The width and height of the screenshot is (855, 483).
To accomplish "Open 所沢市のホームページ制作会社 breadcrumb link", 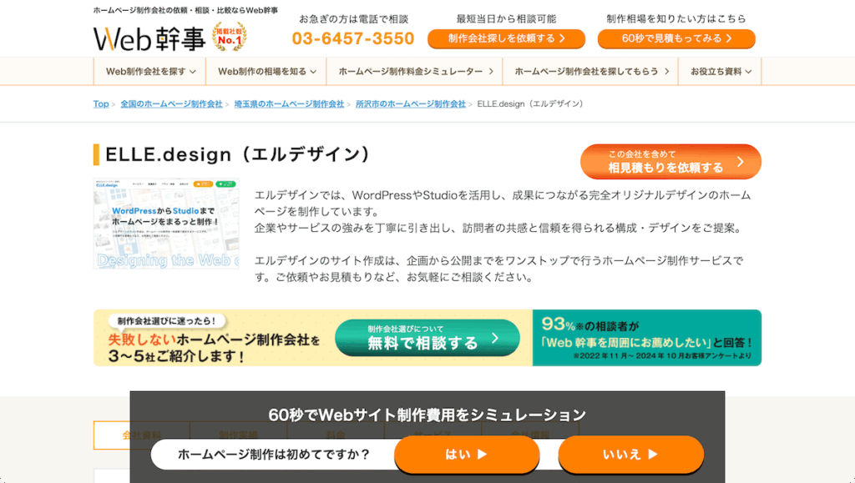I will (x=411, y=103).
